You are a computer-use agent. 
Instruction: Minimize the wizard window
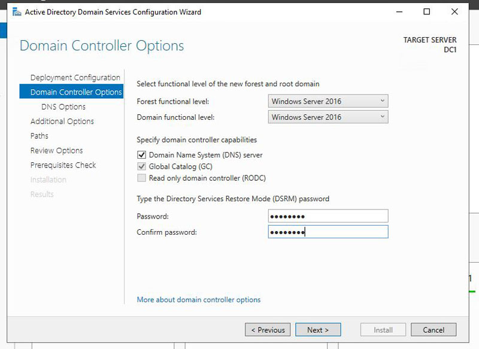[x=399, y=12]
